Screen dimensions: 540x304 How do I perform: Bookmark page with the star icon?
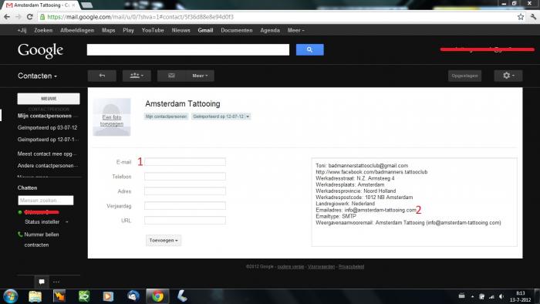(x=521, y=17)
